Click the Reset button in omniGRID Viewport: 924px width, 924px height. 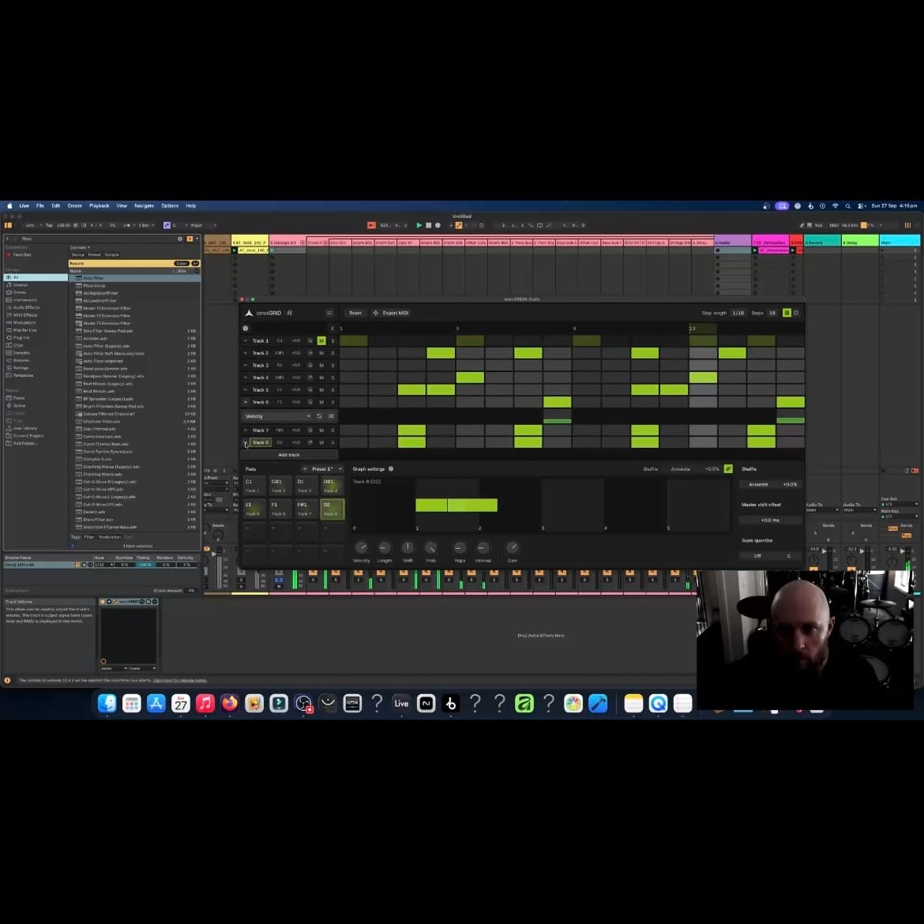pos(355,313)
